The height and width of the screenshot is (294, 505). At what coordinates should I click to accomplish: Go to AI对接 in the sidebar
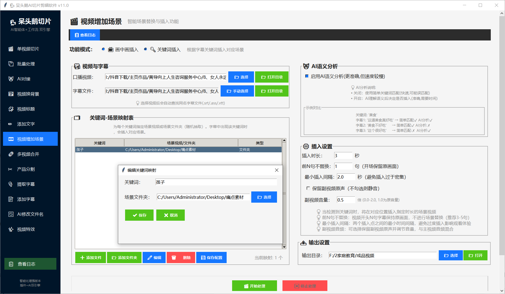pyautogui.click(x=24, y=79)
